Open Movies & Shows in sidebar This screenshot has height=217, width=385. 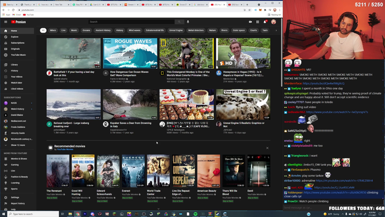pyautogui.click(x=17, y=159)
